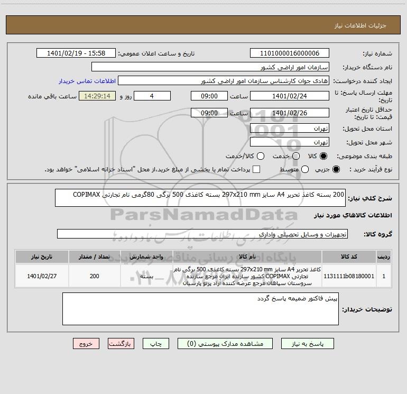
Task: Click the need date cell 1401/02/27
Action: click(42, 276)
